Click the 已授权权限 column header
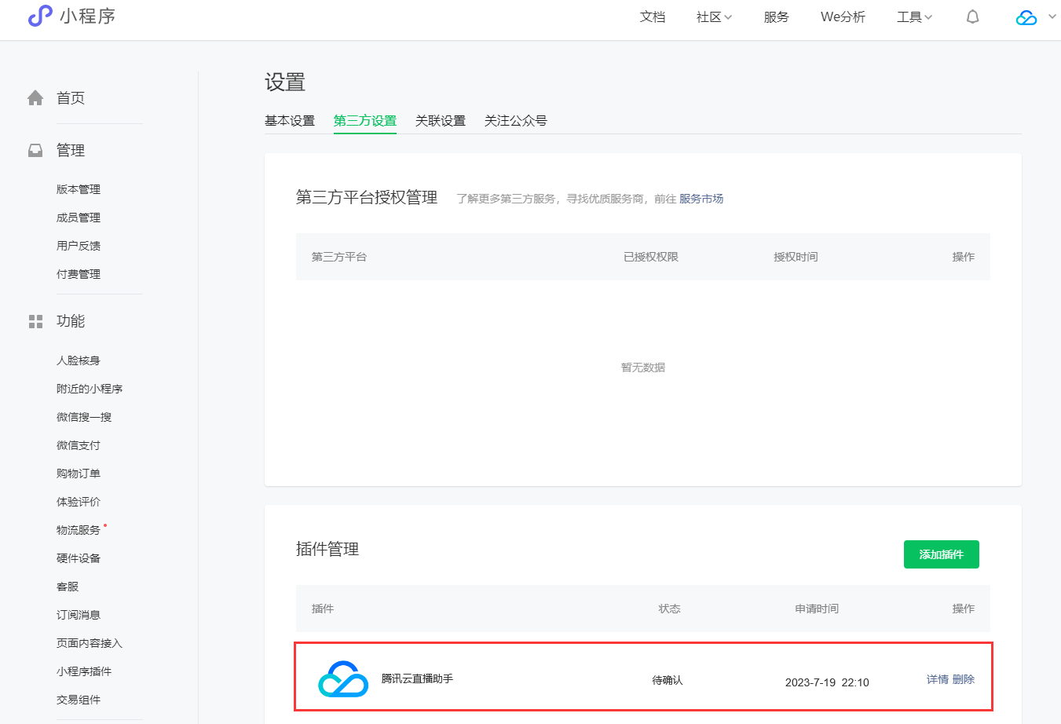 (651, 257)
